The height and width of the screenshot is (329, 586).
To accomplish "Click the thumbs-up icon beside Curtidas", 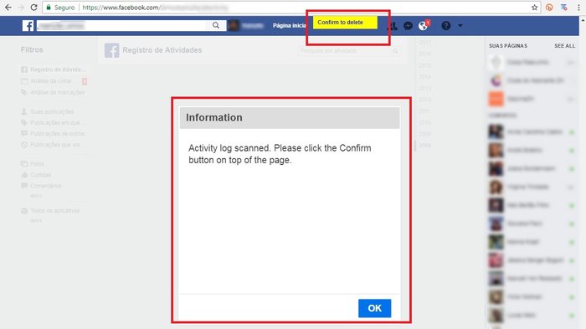I will click(24, 175).
